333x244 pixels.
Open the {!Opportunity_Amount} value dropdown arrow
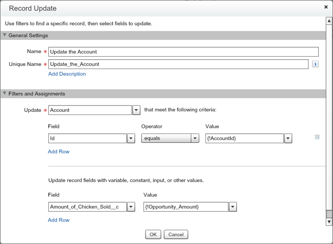point(233,207)
